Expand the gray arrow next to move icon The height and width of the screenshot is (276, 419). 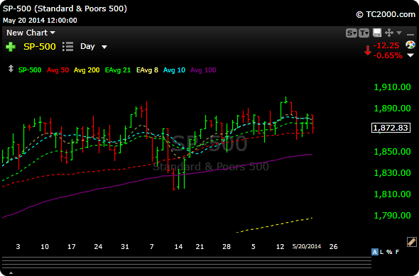(x=399, y=33)
